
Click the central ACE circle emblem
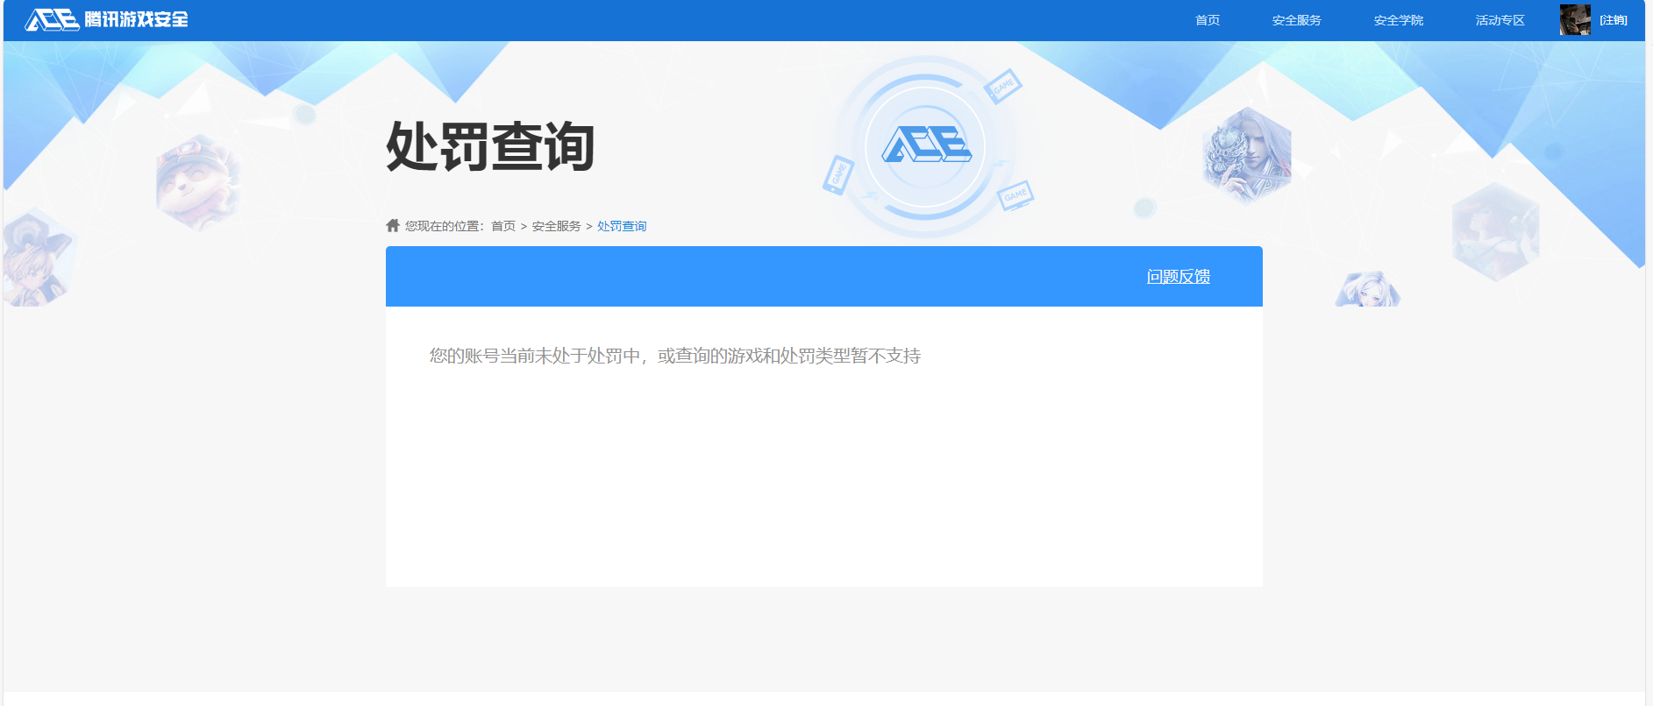click(x=925, y=146)
